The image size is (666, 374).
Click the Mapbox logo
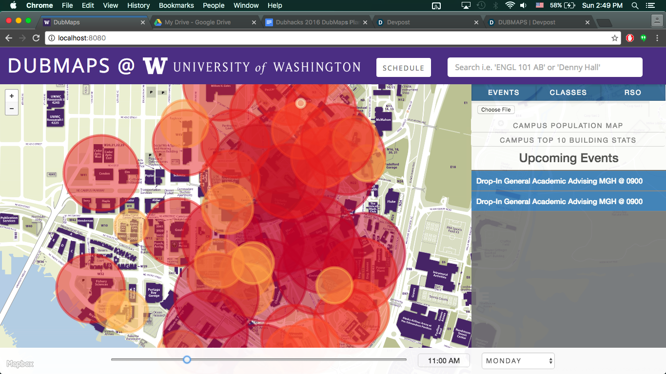point(20,364)
